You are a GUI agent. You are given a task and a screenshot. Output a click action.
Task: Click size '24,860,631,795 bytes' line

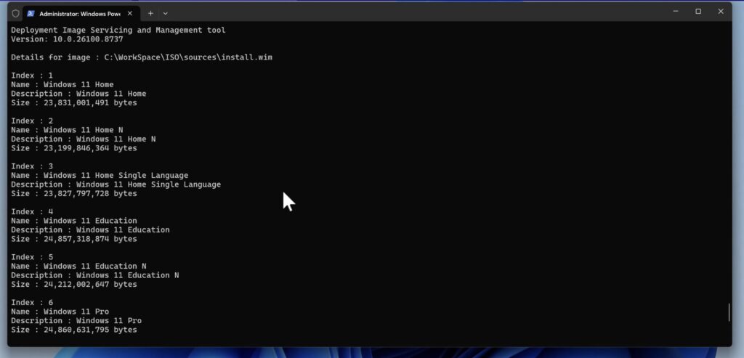pyautogui.click(x=74, y=330)
